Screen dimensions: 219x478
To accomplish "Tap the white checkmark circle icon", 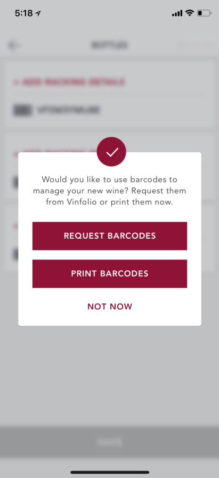I will (111, 152).
